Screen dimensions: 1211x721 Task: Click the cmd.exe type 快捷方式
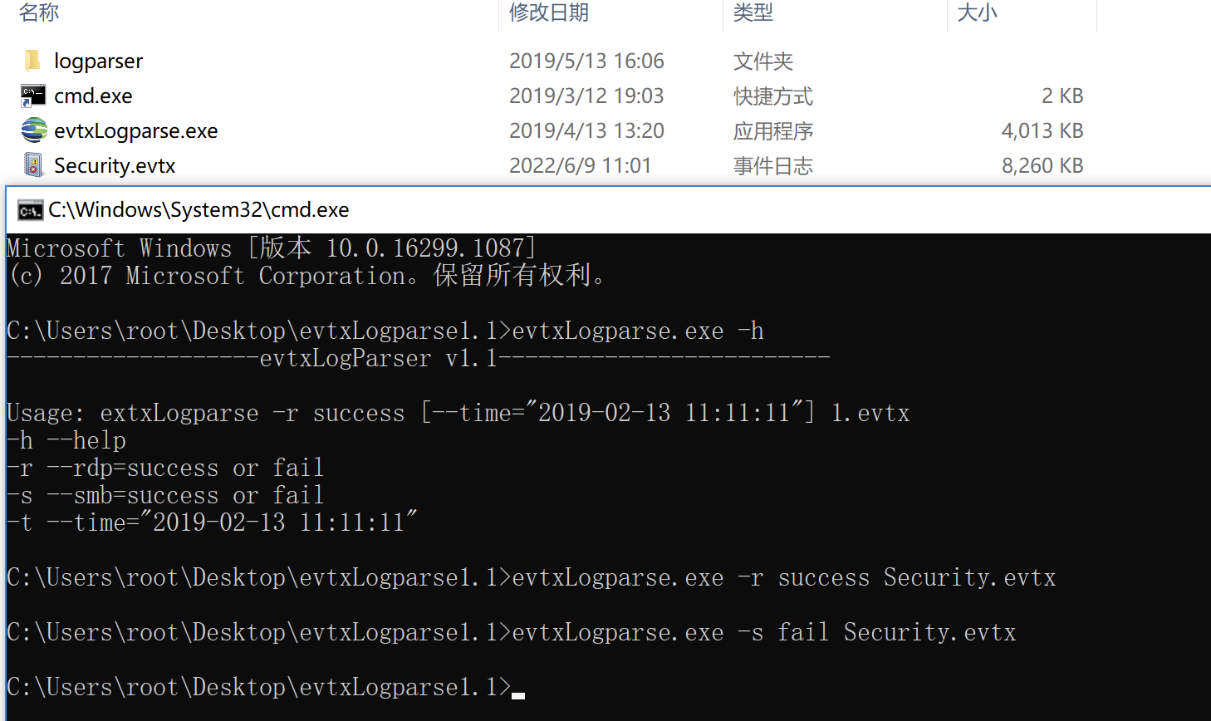pos(772,96)
